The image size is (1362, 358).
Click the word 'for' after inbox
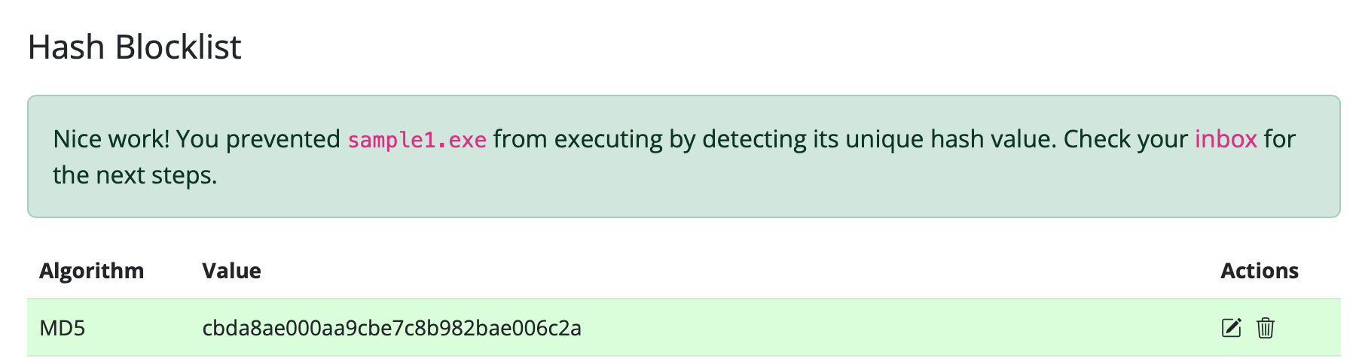click(x=1280, y=139)
